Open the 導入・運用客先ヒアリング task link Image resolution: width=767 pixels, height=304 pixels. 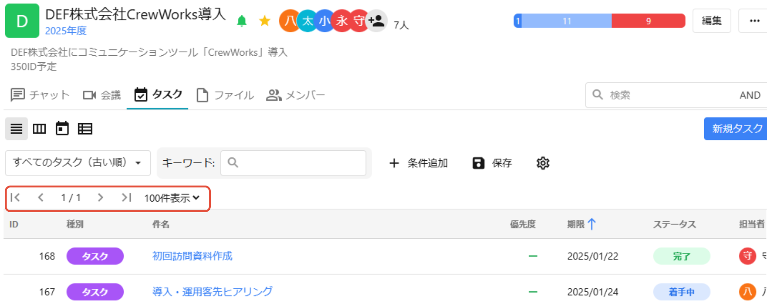(x=212, y=292)
